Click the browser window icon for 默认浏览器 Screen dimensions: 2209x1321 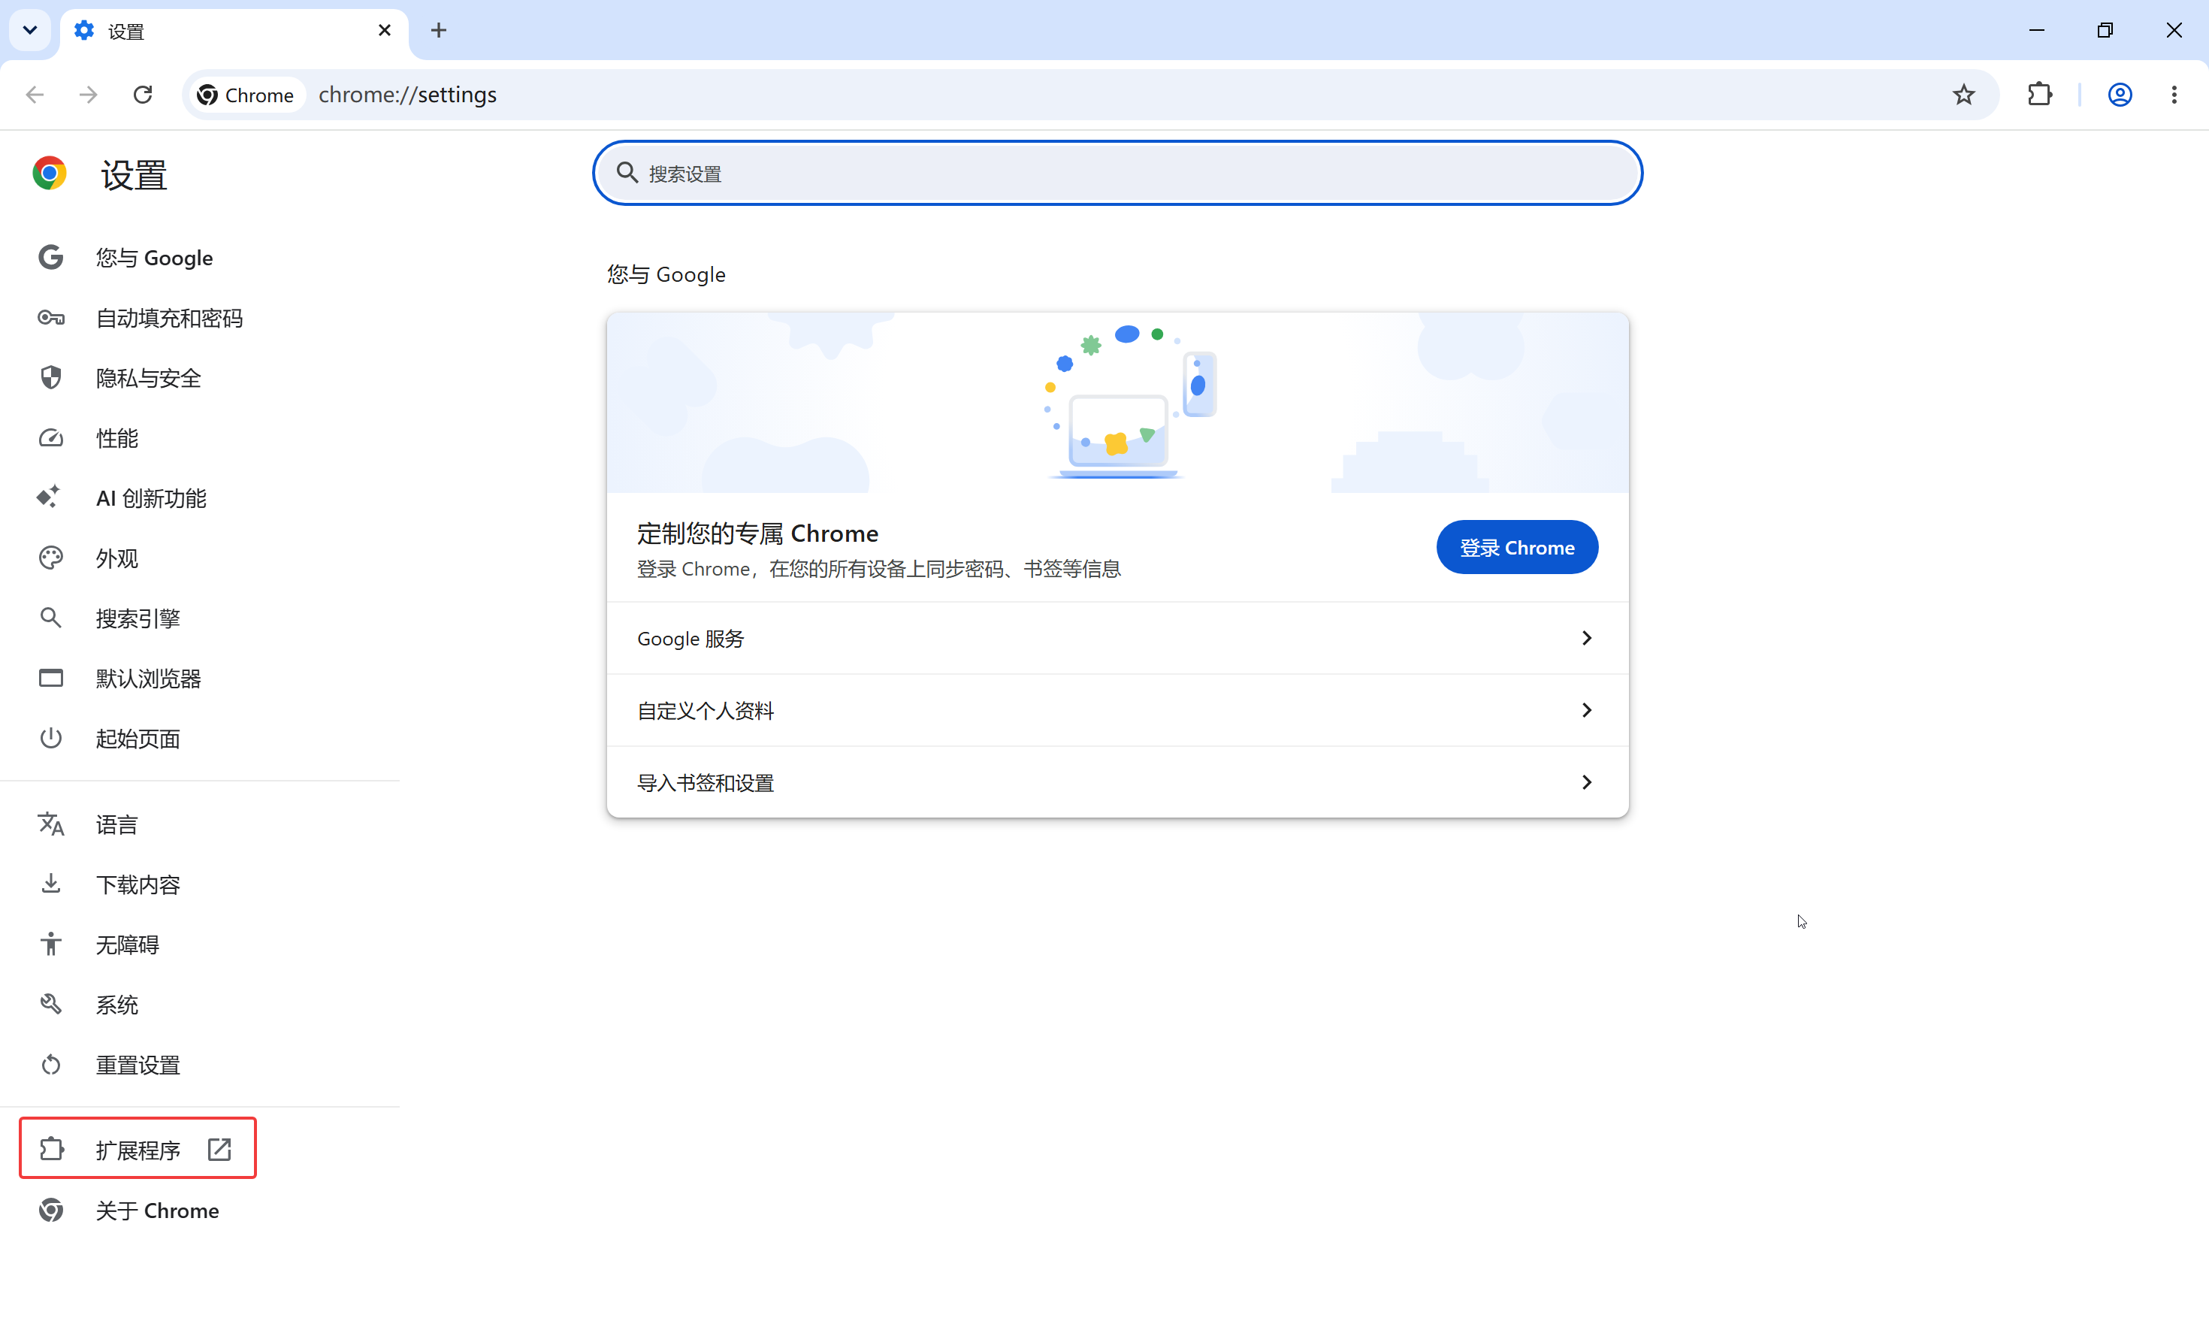(51, 679)
